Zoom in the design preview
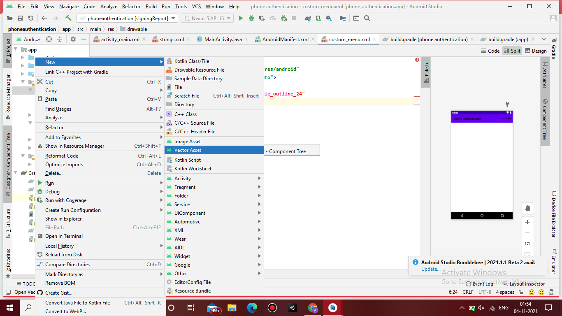The height and width of the screenshot is (316, 562). [x=527, y=222]
